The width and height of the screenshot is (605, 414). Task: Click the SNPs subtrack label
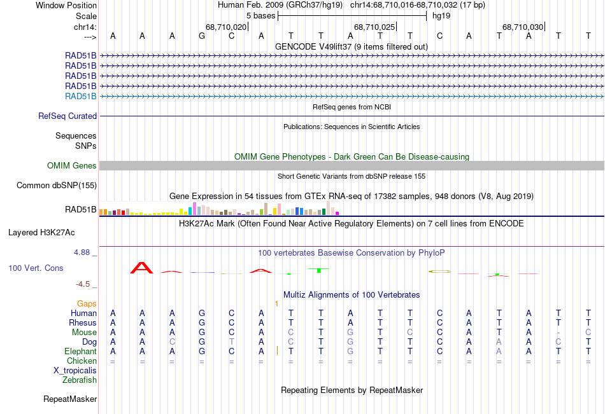tap(86, 146)
